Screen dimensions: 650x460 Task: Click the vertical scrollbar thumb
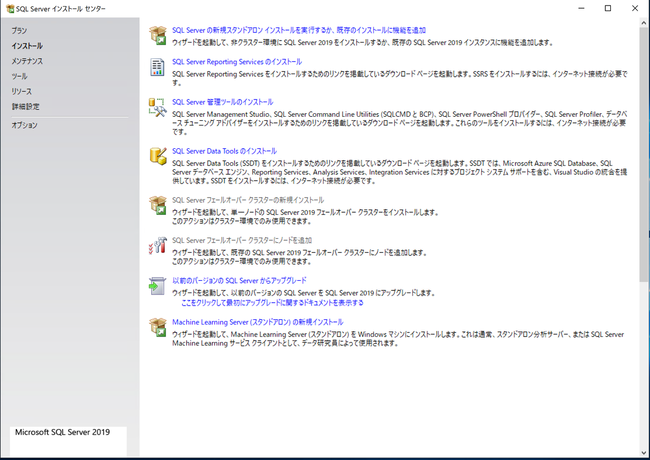644,154
